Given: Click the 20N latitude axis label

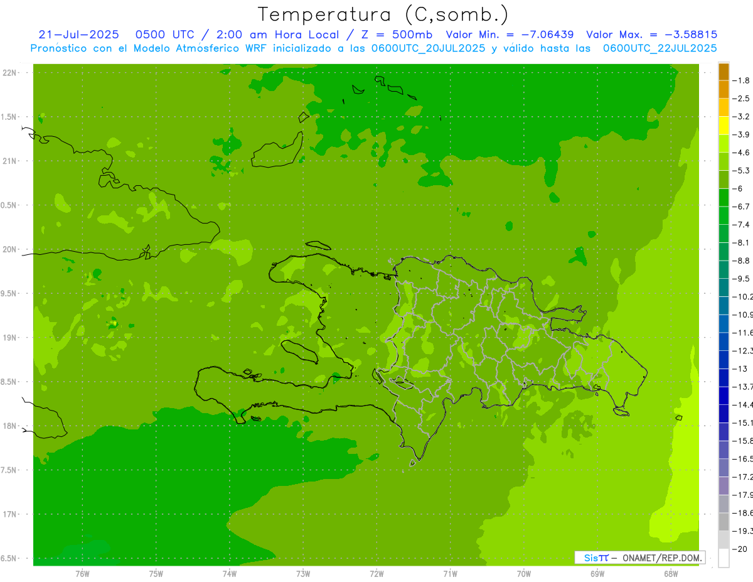Looking at the screenshot, I should [9, 249].
